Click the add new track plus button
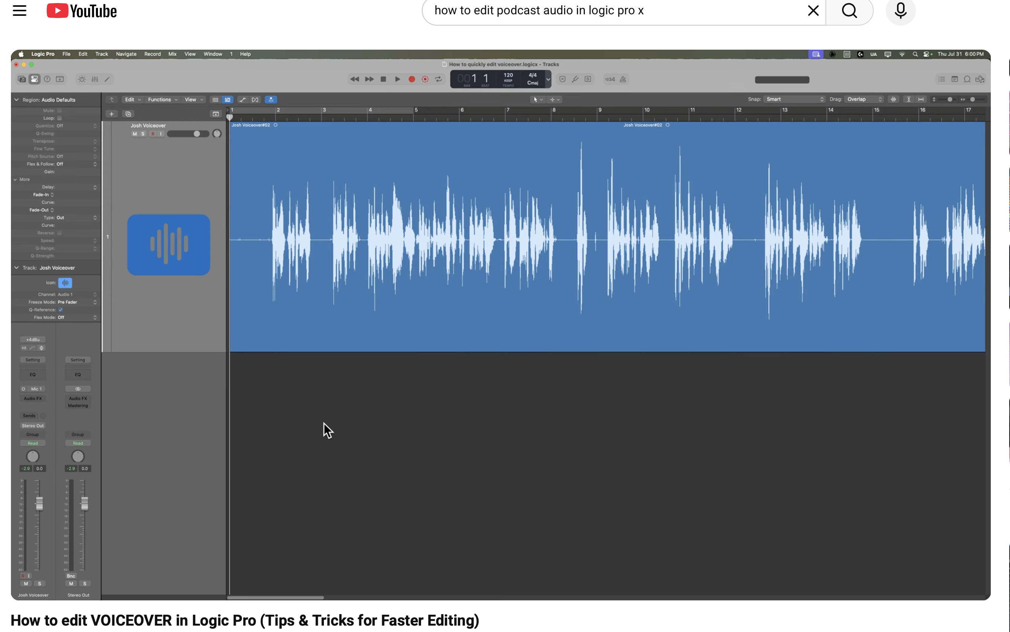 point(111,114)
